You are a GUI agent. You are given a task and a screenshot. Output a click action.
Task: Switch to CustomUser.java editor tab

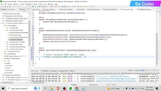pos(93,9)
